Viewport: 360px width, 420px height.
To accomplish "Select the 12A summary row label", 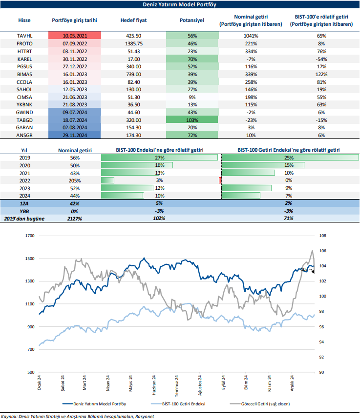I will (24, 203).
